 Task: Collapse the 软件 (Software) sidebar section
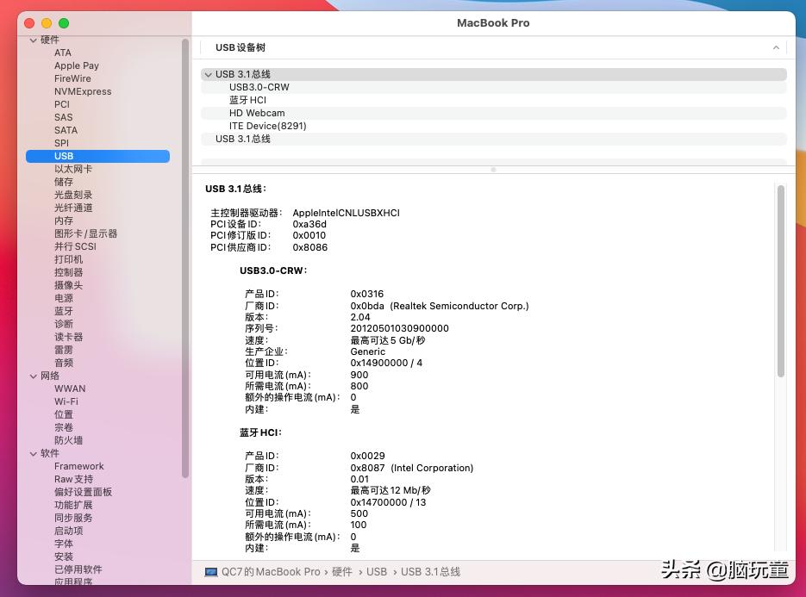point(34,453)
